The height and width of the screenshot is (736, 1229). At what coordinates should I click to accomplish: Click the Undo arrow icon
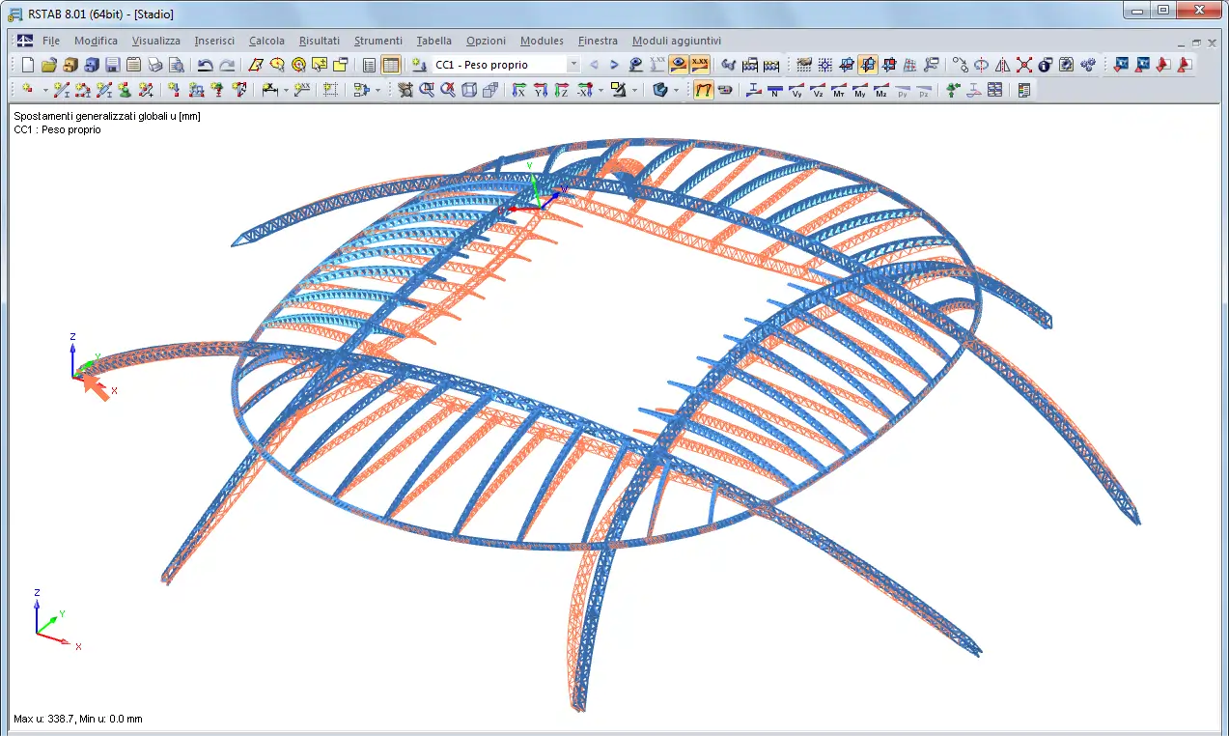coord(205,65)
